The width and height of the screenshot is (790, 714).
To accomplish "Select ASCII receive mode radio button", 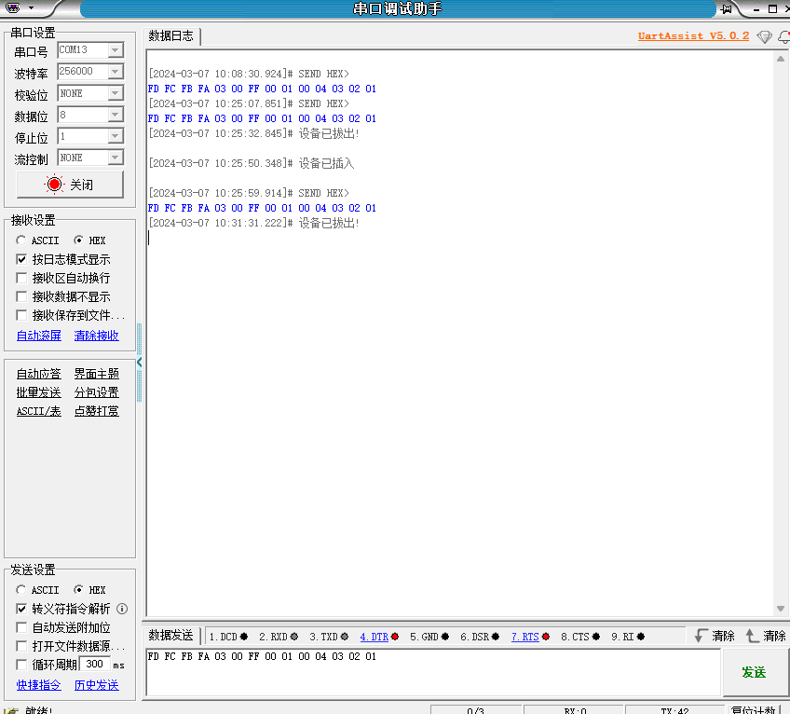I will pos(21,240).
